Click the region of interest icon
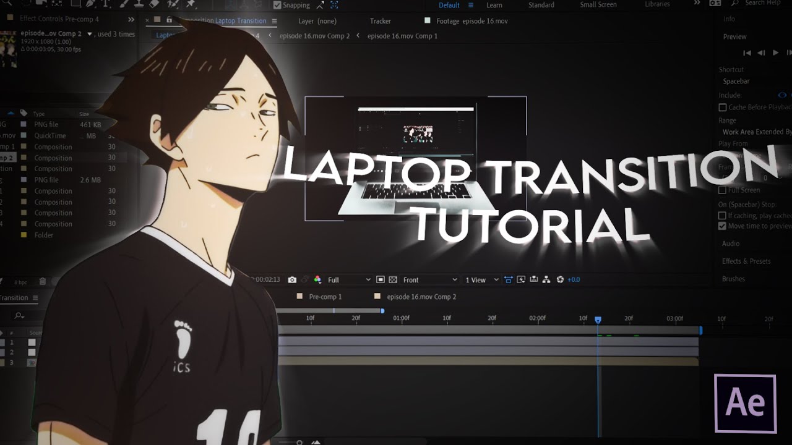 (x=381, y=280)
